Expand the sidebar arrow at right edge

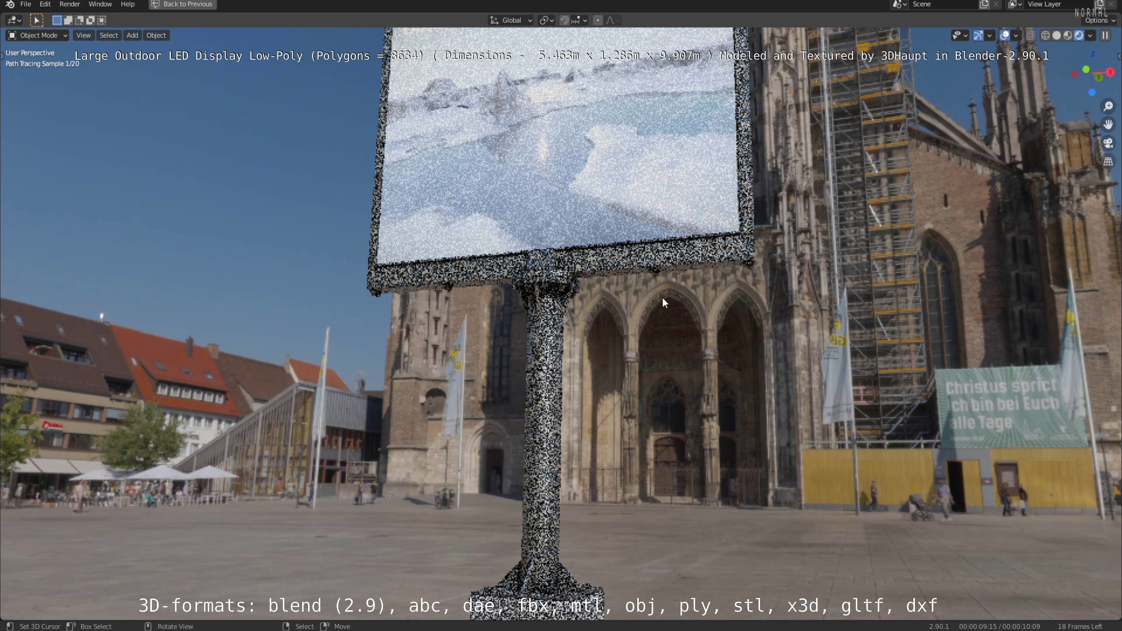[x=1119, y=56]
